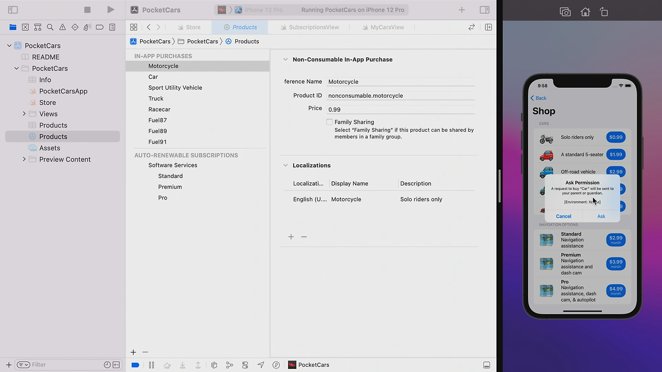
Task: Collapse the PocketCars project root
Action: pos(9,45)
